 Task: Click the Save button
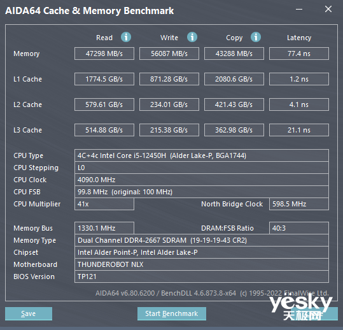point(29,313)
